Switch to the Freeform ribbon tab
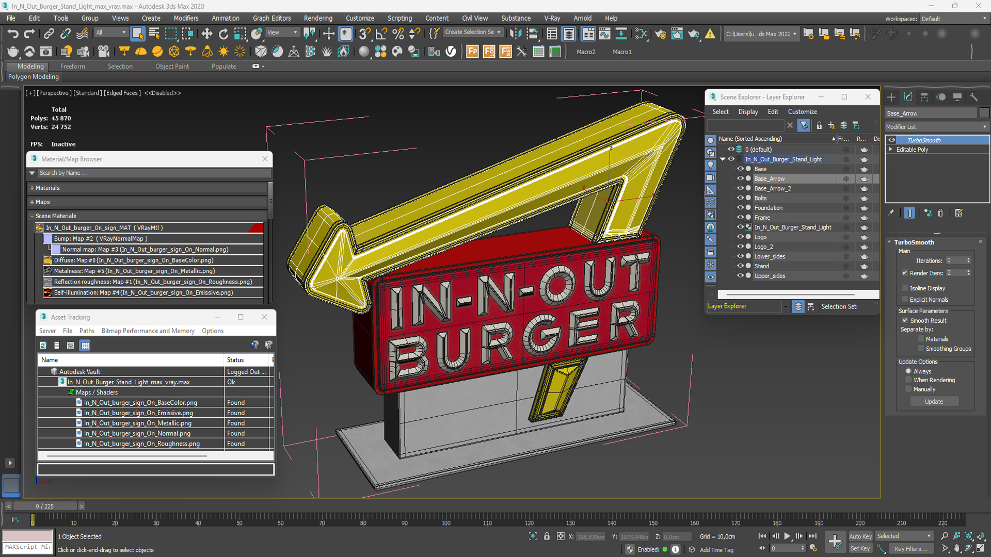Image resolution: width=991 pixels, height=557 pixels. tap(72, 67)
